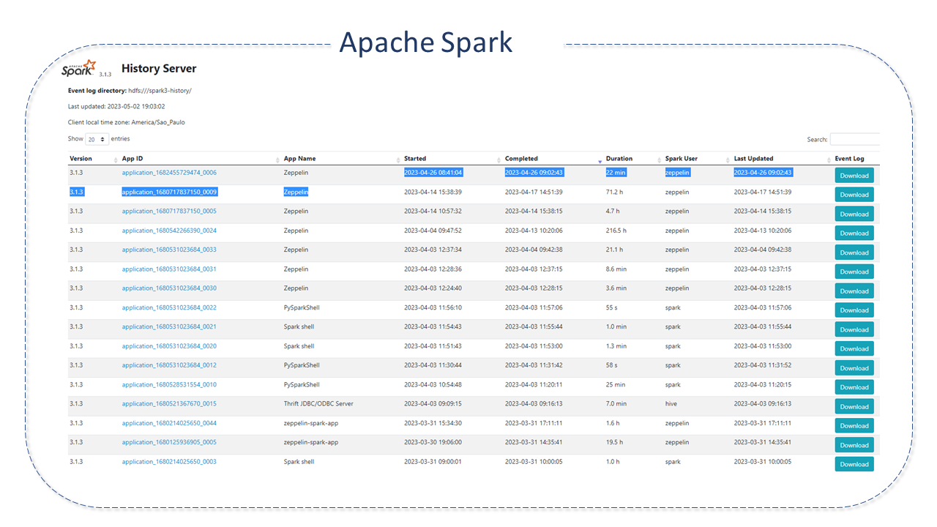Download event log for application_1680531023684_0022
The image size is (937, 527).
click(x=854, y=310)
